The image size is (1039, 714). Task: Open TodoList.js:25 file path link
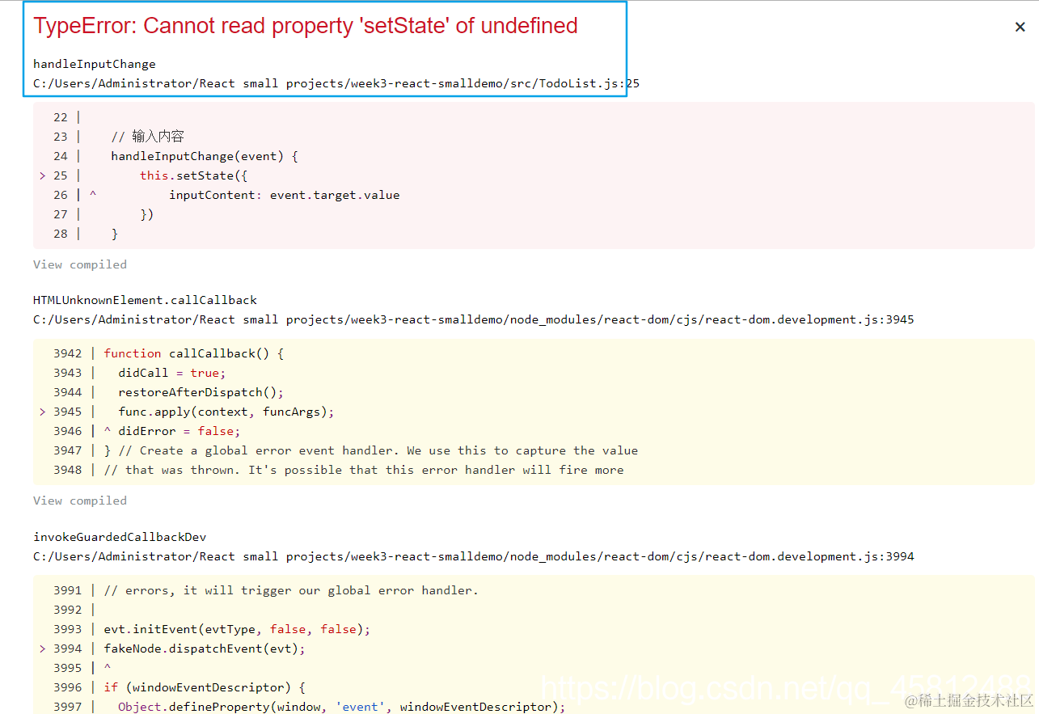336,83
